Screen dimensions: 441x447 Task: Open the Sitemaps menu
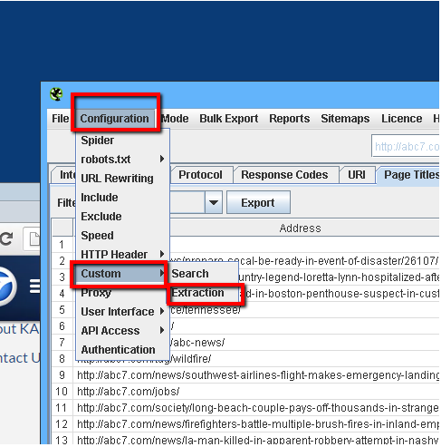coord(345,119)
